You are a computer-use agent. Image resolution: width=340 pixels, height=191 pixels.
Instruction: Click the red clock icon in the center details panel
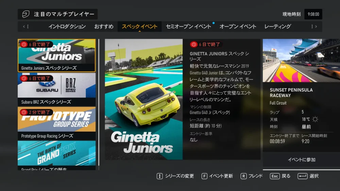(x=194, y=44)
